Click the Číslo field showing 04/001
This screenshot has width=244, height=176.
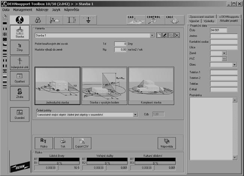pos(218,30)
